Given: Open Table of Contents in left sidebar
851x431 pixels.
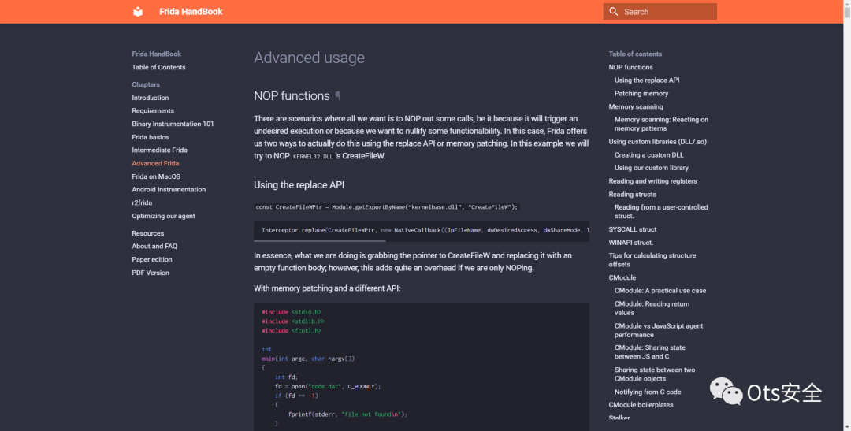Looking at the screenshot, I should pyautogui.click(x=159, y=67).
